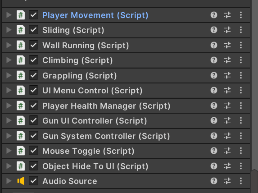This screenshot has height=193, width=258.
Task: Expand the Player Movement component
Action: 9,15
